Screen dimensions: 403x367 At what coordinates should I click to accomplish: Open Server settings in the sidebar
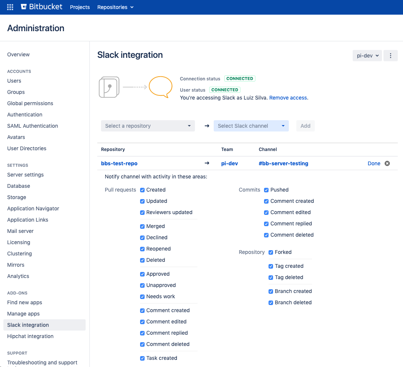[x=26, y=175]
